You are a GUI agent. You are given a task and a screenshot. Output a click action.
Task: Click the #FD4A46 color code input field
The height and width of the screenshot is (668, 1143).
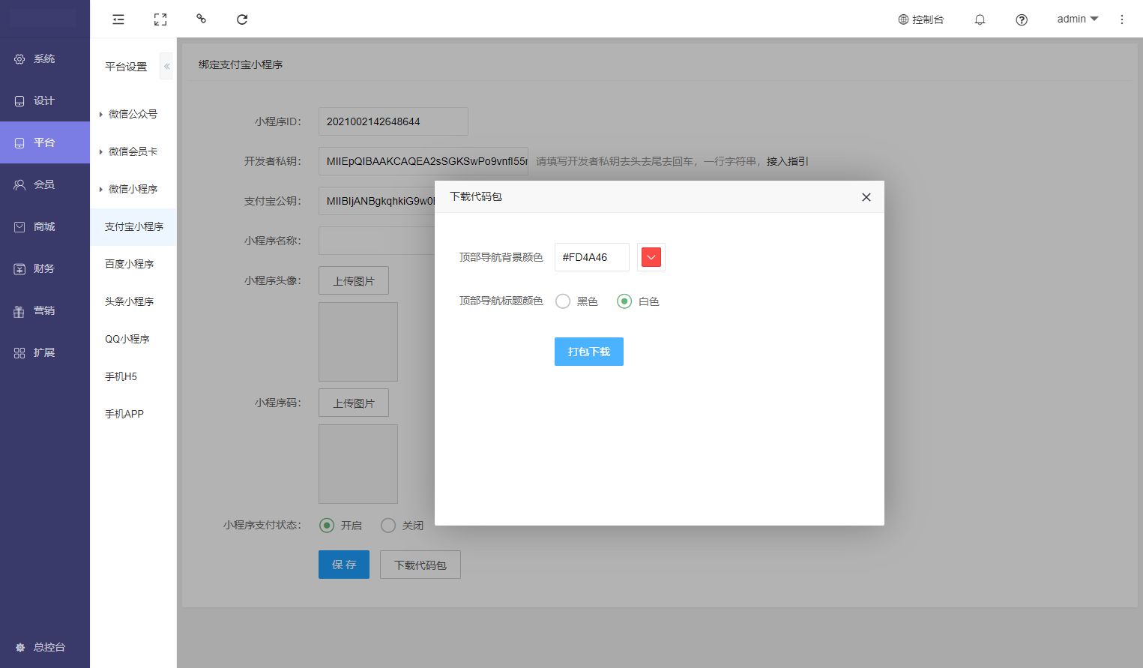(591, 257)
